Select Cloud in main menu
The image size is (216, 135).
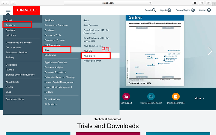[x=9, y=20]
